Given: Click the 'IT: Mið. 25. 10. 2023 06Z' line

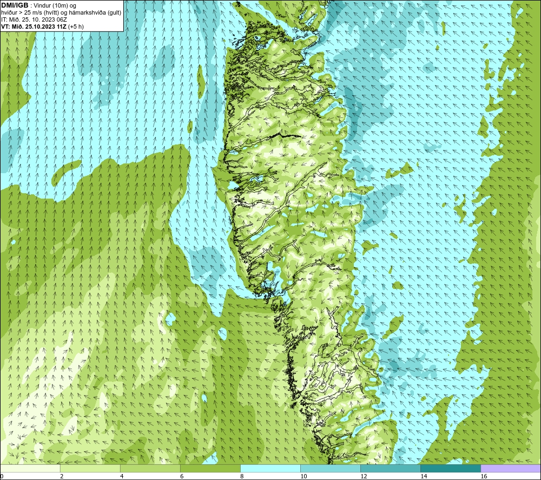Looking at the screenshot, I should tap(34, 19).
